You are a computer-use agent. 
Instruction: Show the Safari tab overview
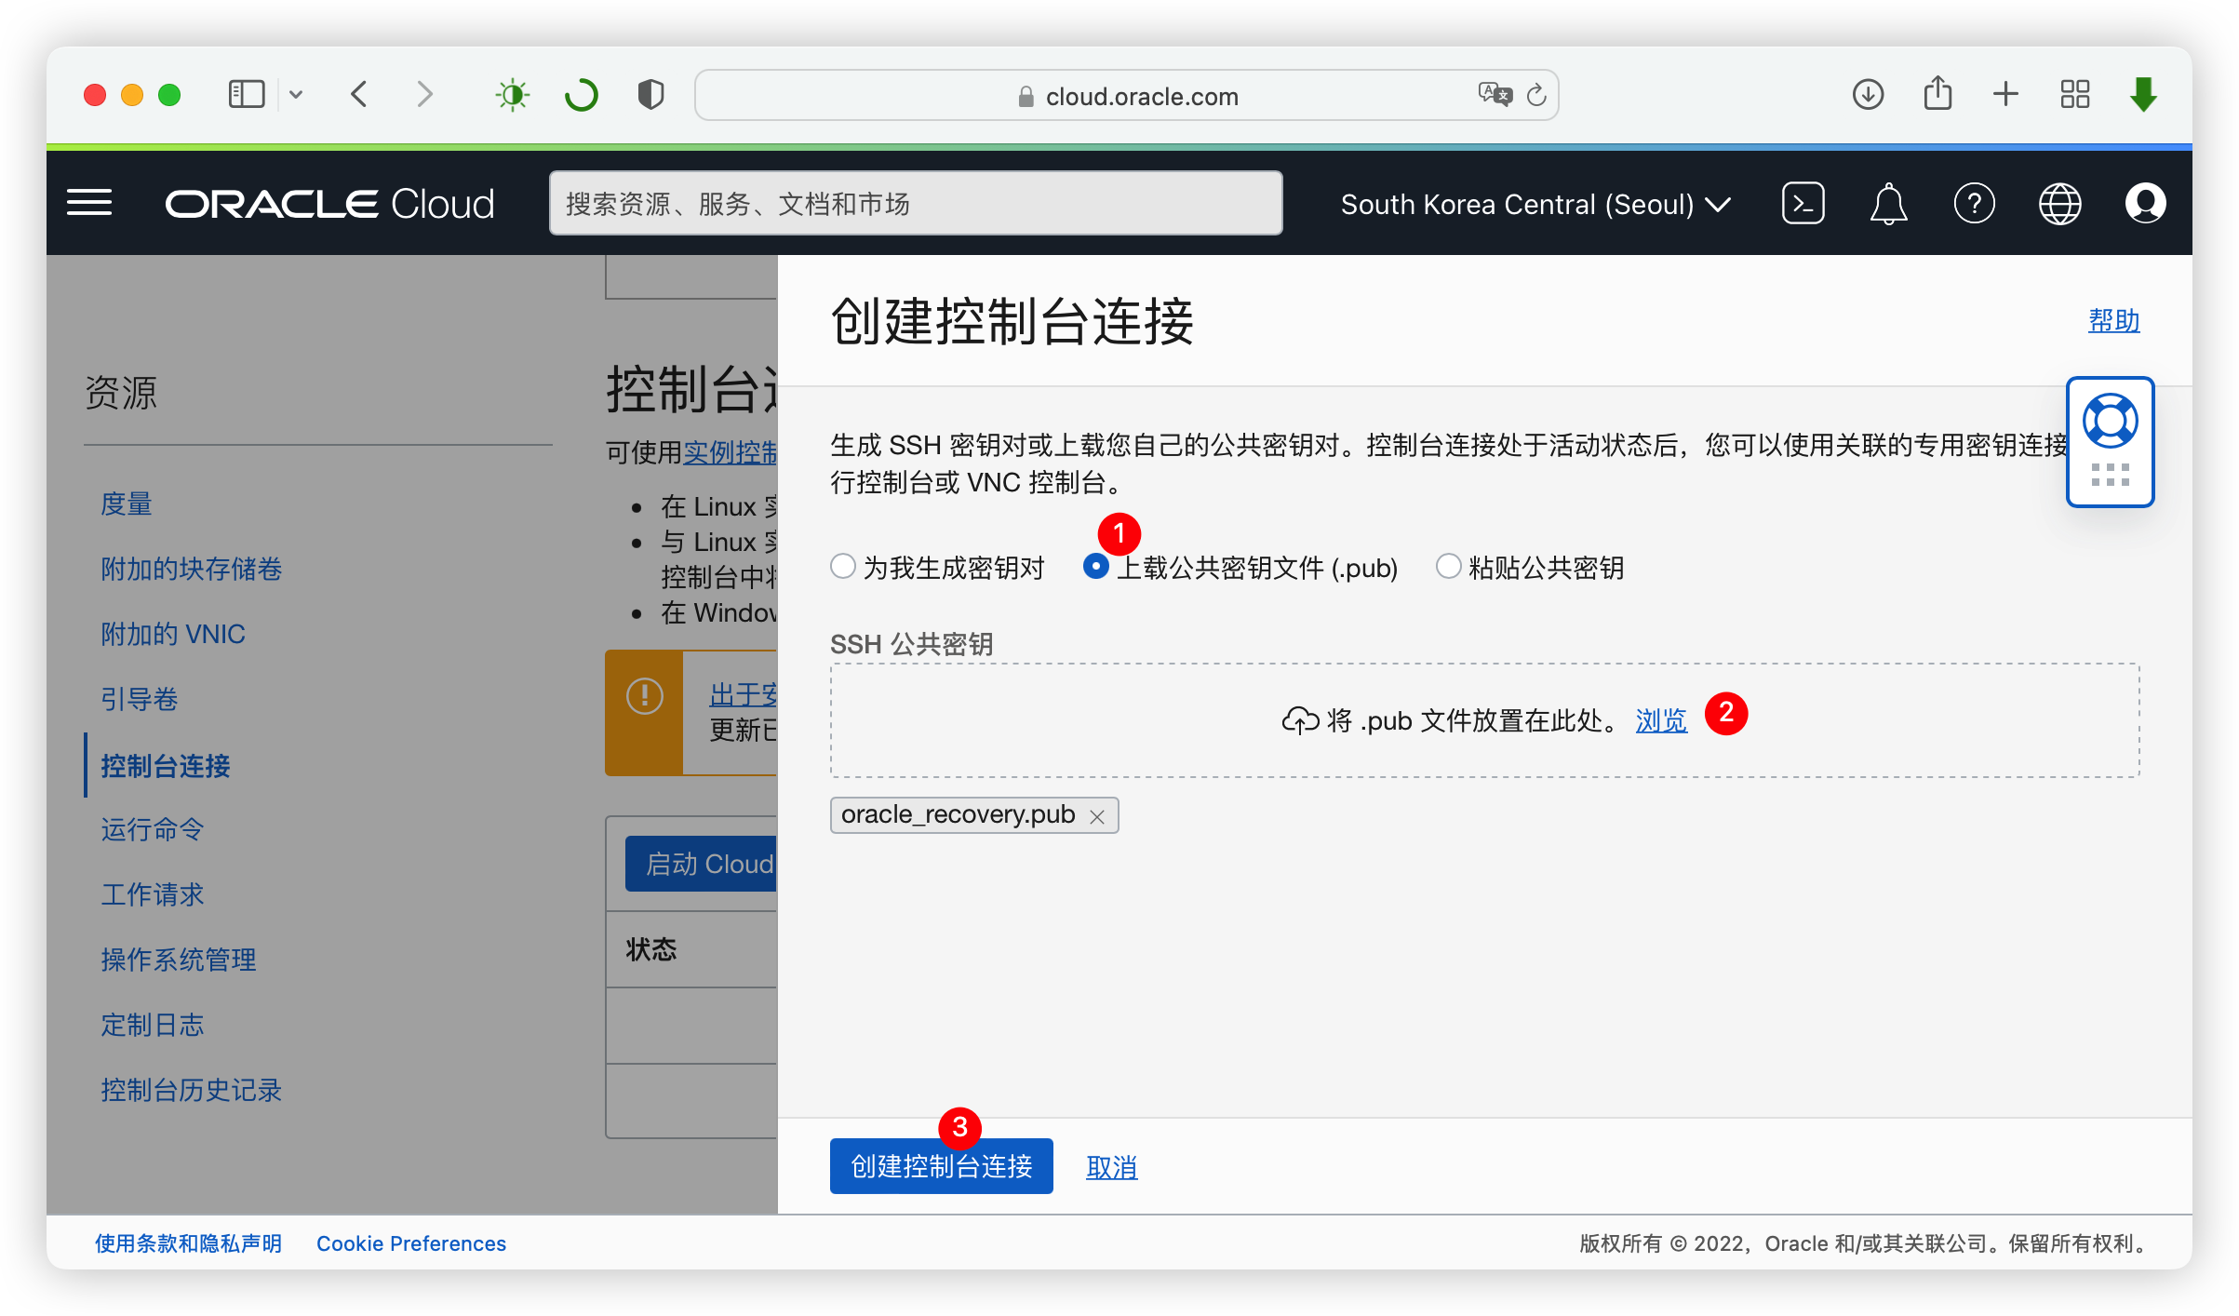pyautogui.click(x=2074, y=94)
